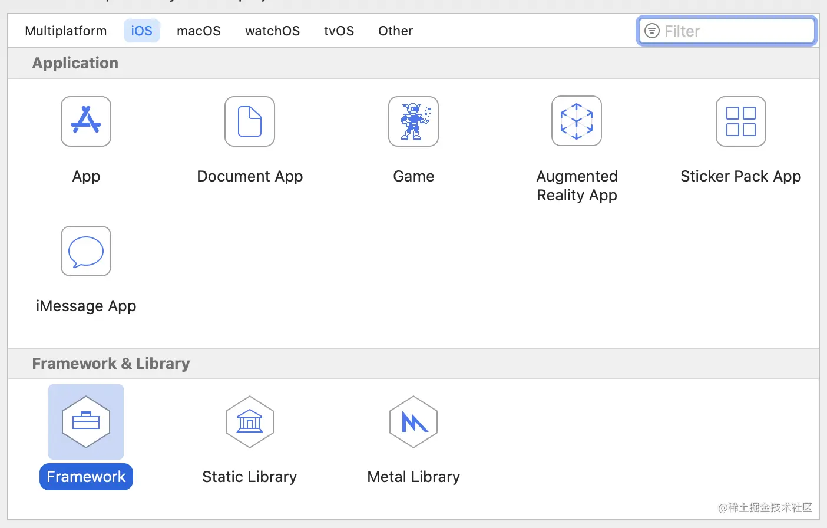The height and width of the screenshot is (528, 827).
Task: Click the "Augmented Reality App" label
Action: coord(577,186)
